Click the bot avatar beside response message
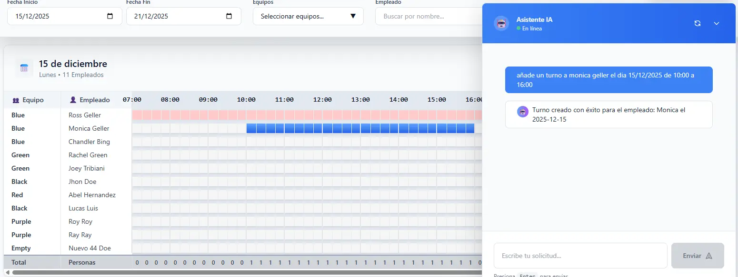Viewport: 738px width, 277px height. click(x=523, y=112)
